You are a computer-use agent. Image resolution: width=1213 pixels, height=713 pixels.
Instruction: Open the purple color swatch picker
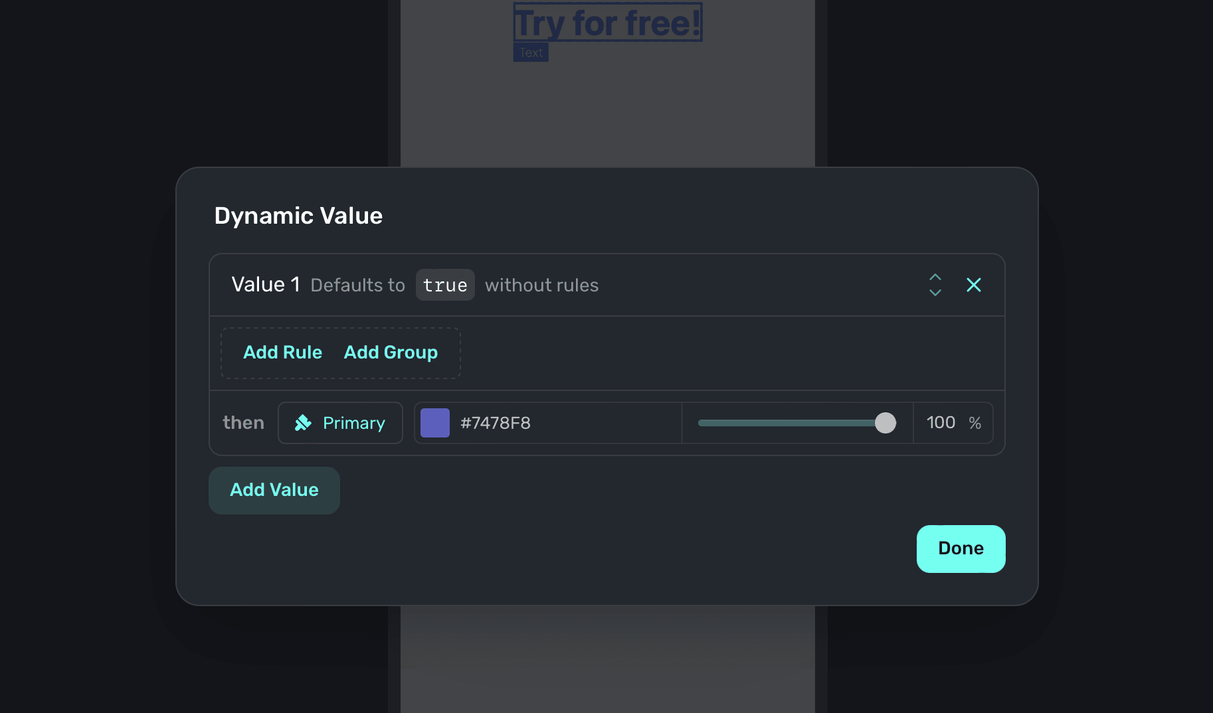pos(435,423)
